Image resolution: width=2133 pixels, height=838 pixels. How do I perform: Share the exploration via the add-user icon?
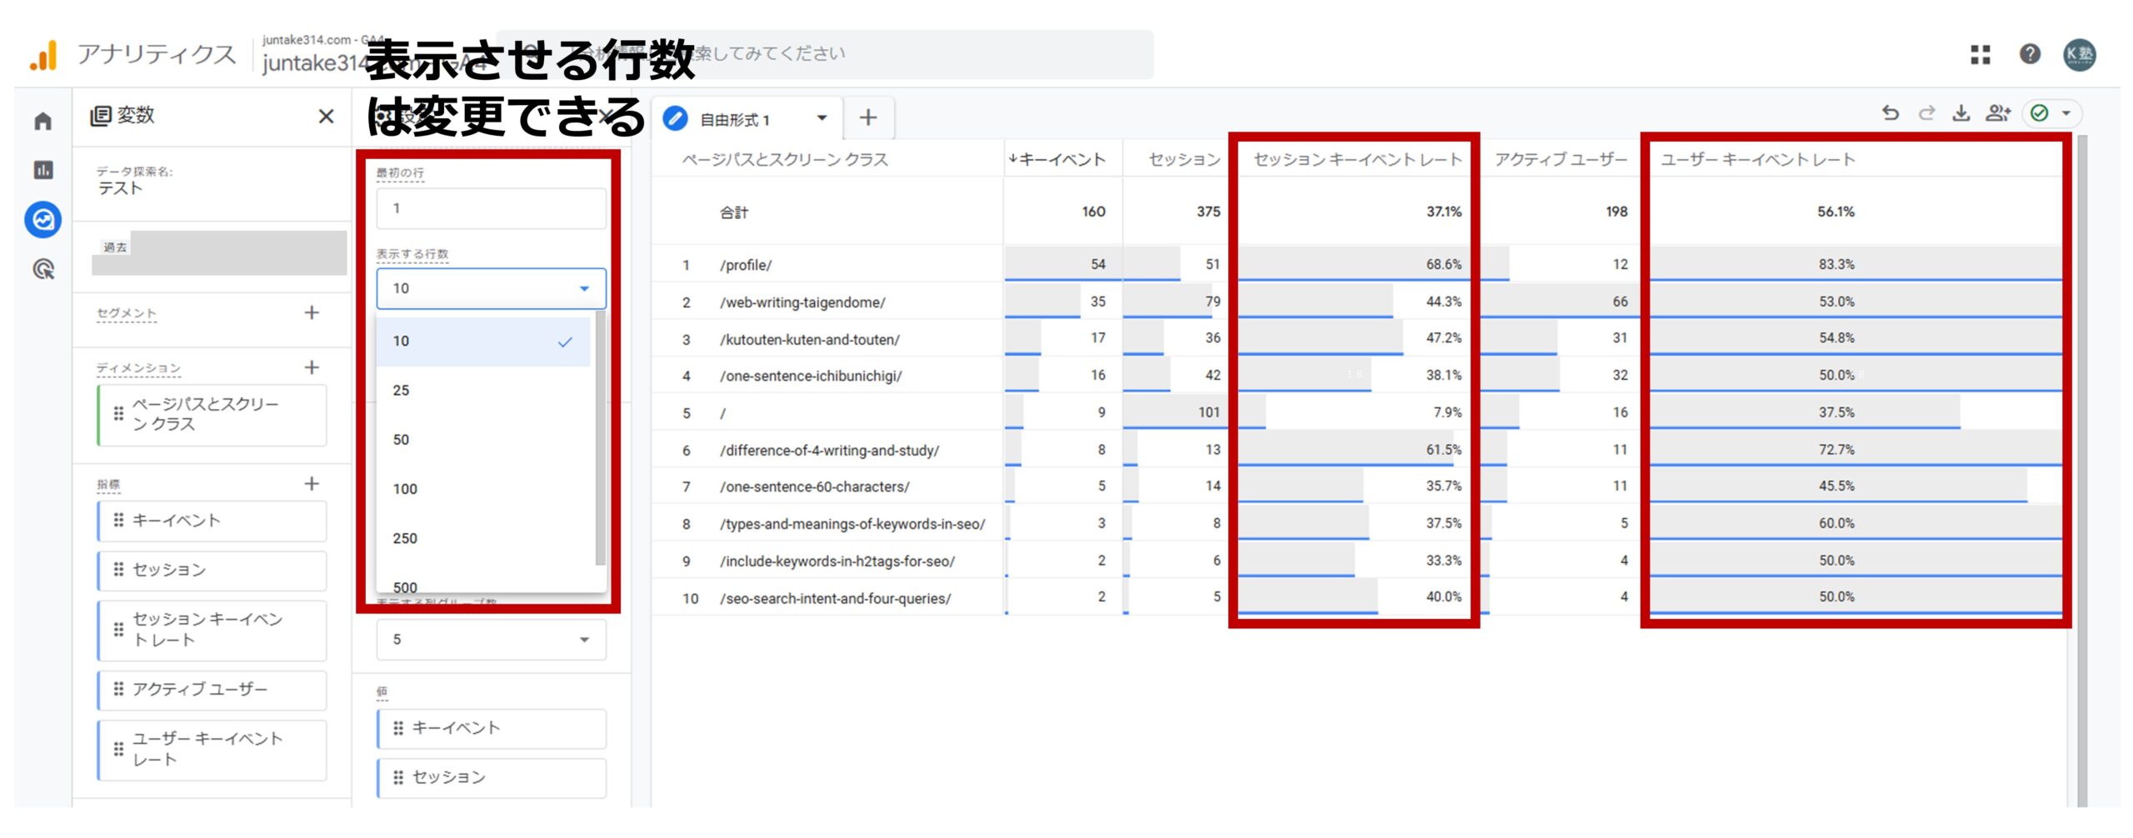pos(1997,114)
